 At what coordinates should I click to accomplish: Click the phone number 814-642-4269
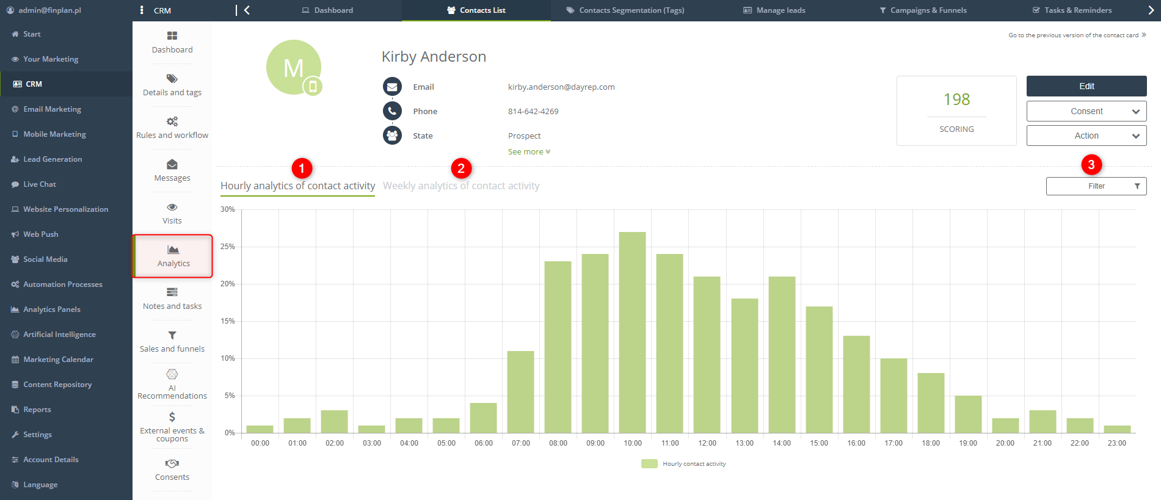coord(533,112)
